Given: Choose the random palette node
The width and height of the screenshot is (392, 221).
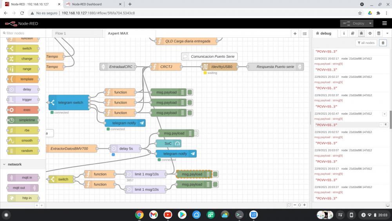Looking at the screenshot, I should point(23,151).
